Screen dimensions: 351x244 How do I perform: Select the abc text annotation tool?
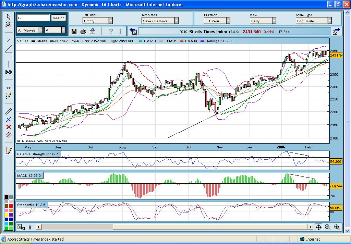point(9,88)
